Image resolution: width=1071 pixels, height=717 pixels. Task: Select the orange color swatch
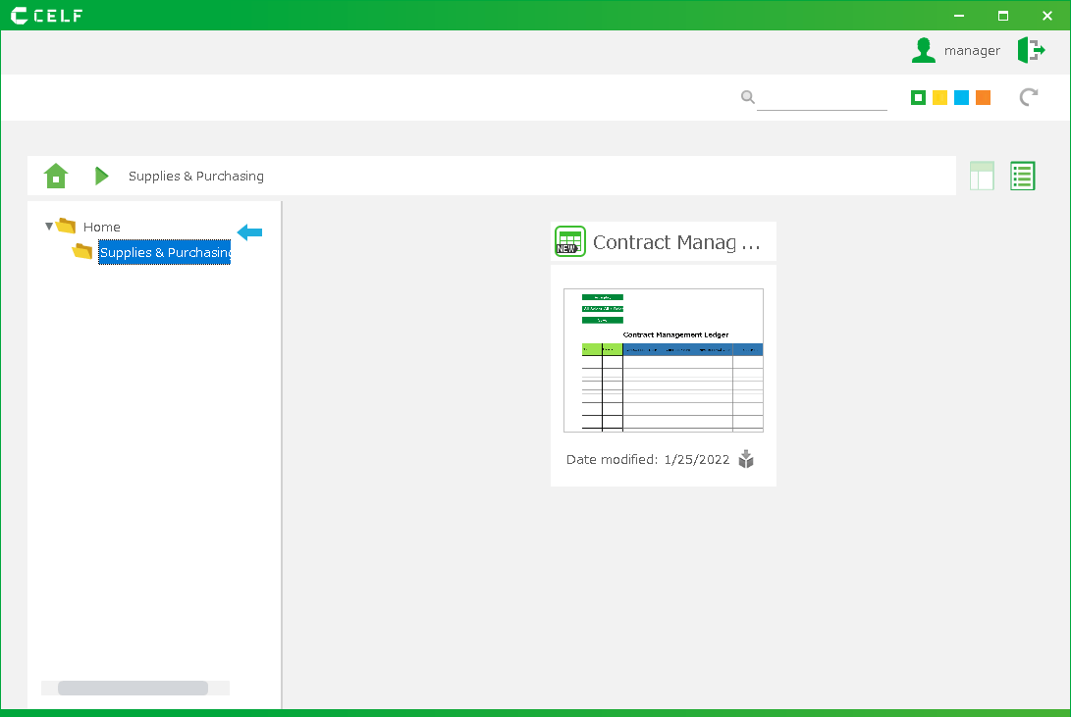983,97
